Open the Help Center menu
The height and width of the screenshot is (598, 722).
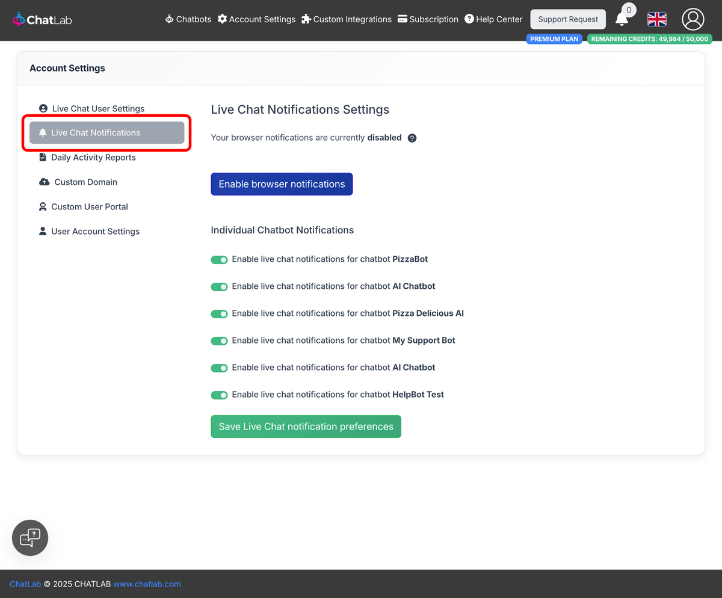coord(493,19)
